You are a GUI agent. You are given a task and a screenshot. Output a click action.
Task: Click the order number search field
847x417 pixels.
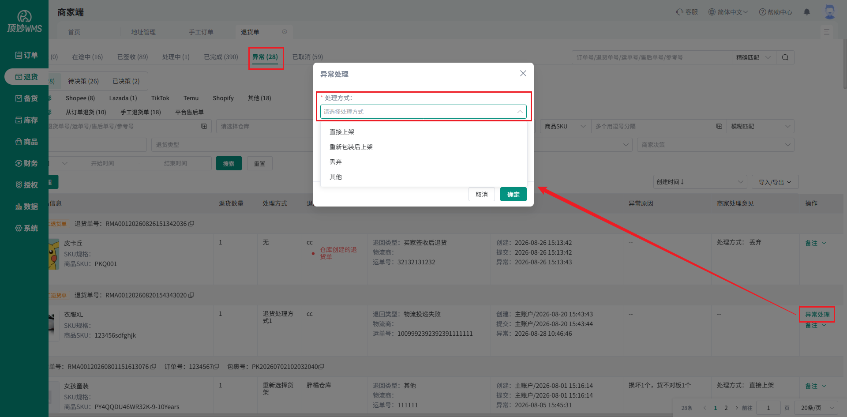652,57
